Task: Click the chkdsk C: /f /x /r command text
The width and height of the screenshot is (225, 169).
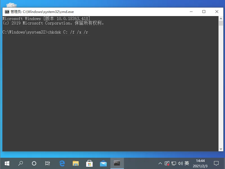Action: click(x=68, y=32)
